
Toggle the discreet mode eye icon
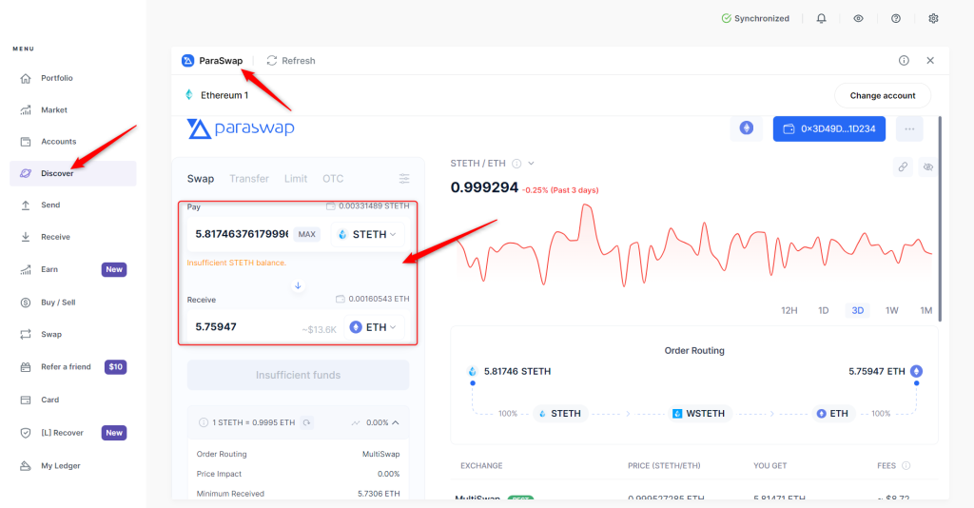(858, 18)
